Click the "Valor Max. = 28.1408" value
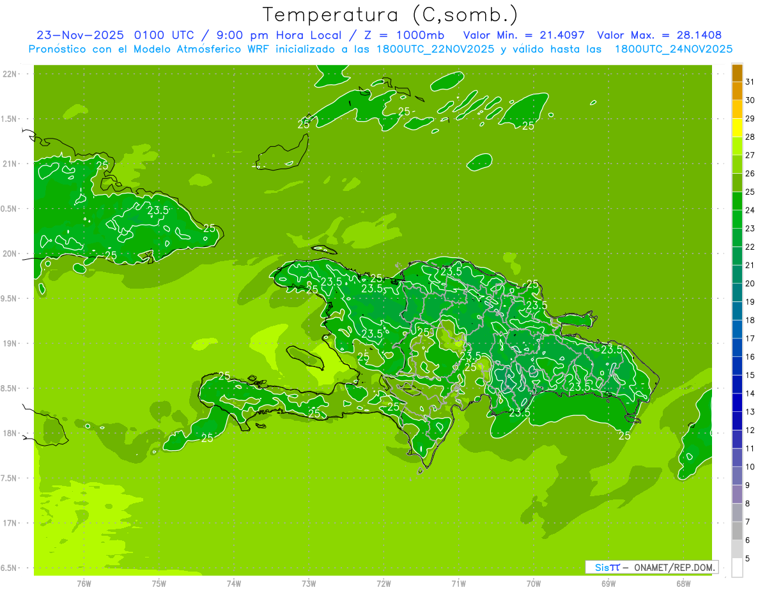This screenshot has height=592, width=767. pyautogui.click(x=659, y=35)
